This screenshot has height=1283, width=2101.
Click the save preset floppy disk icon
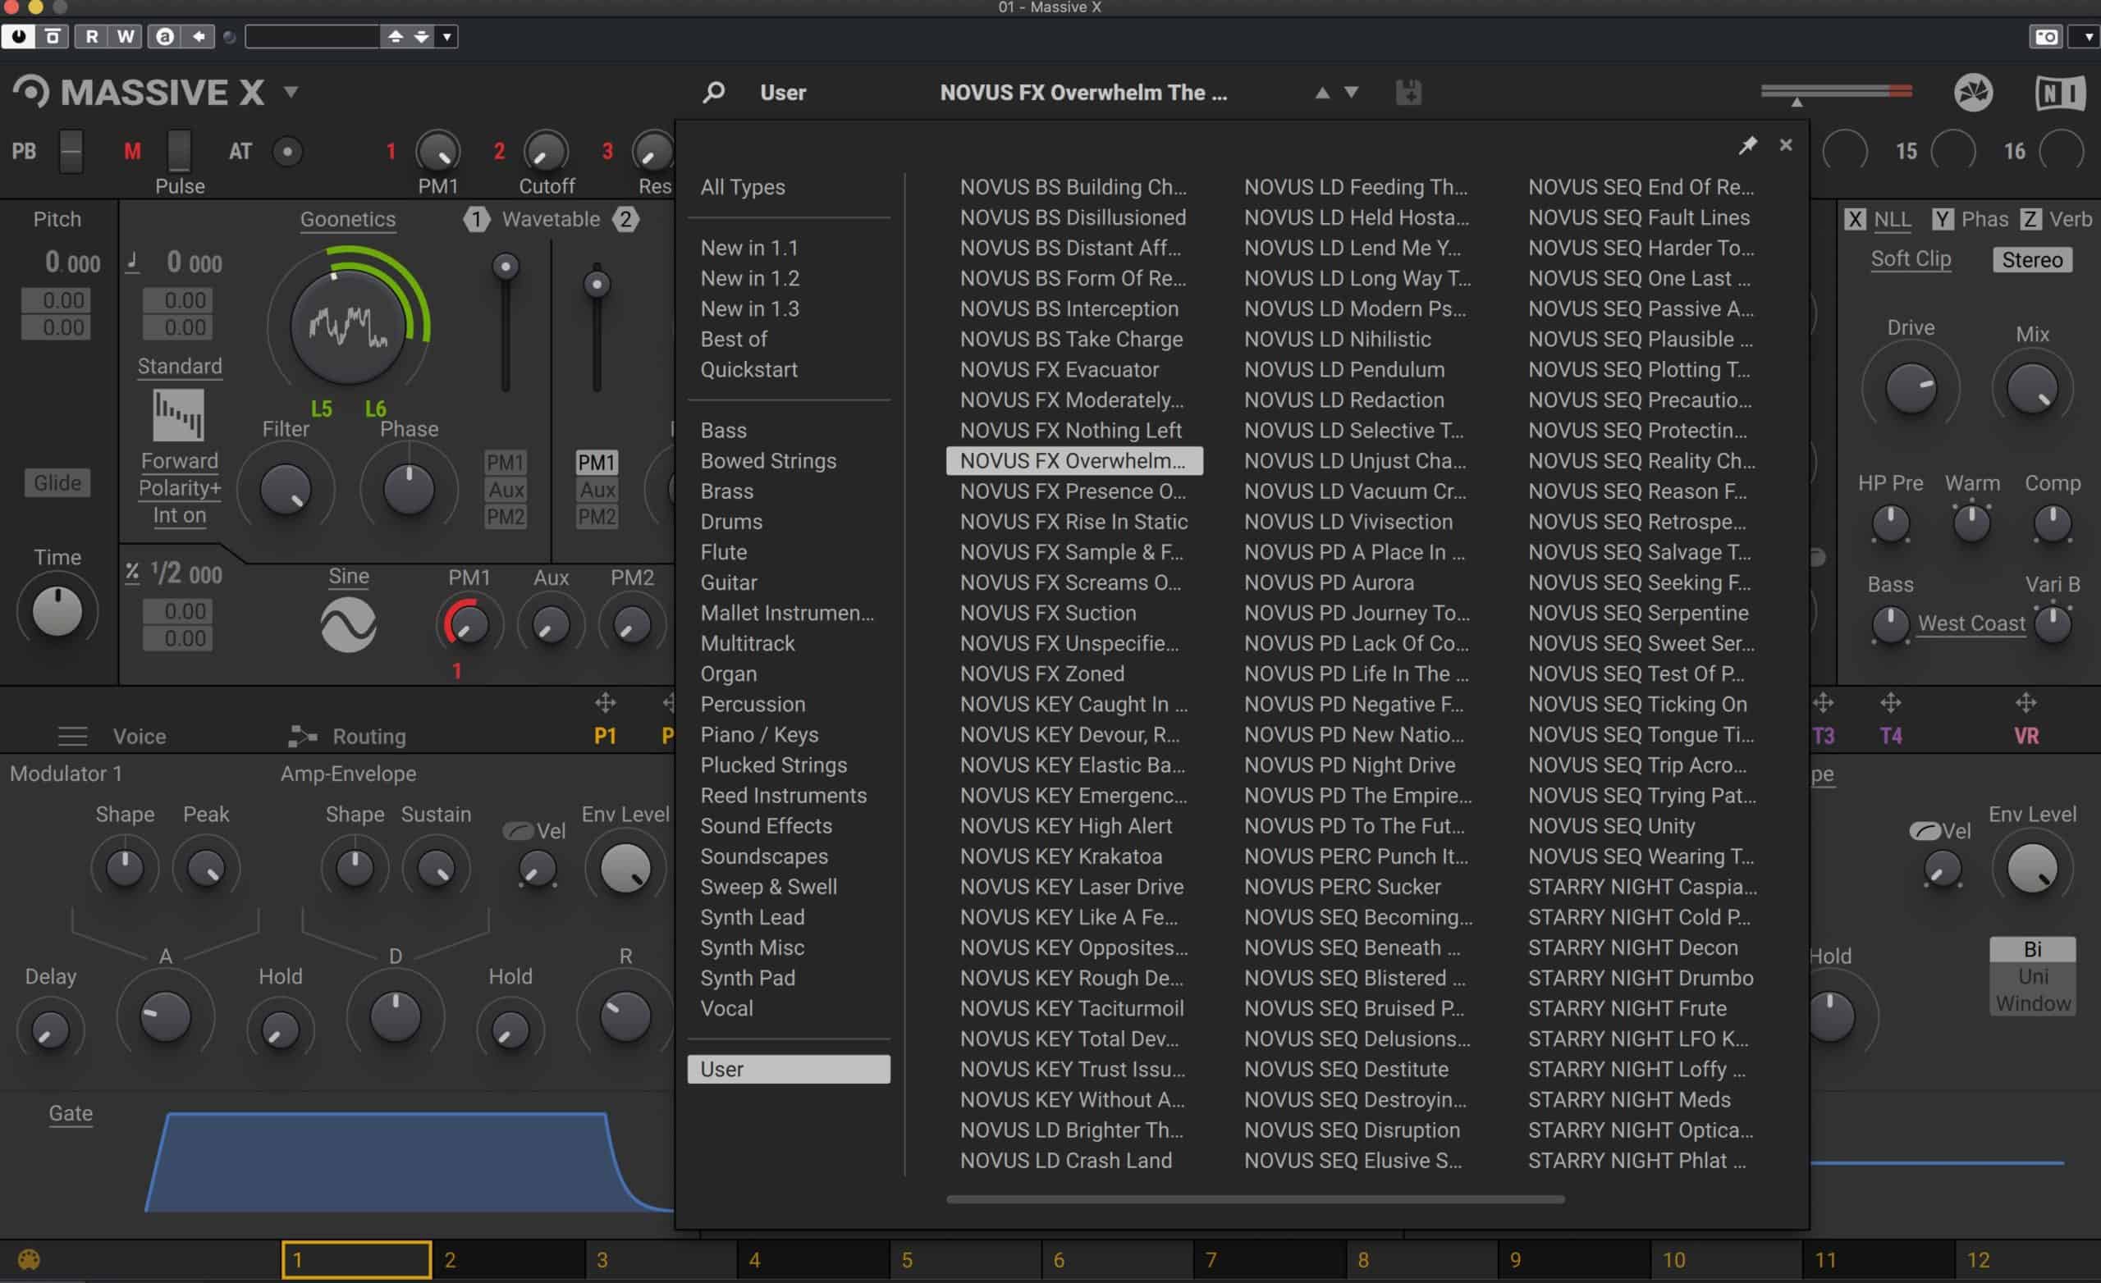(1408, 92)
